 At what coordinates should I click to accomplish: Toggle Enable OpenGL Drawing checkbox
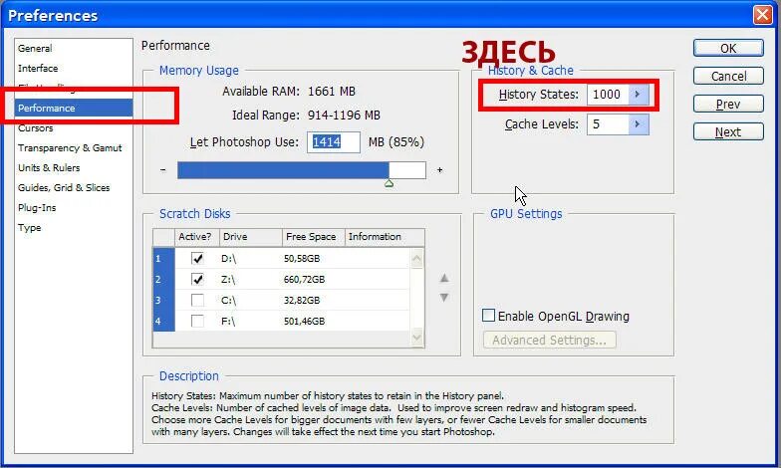[x=488, y=316]
